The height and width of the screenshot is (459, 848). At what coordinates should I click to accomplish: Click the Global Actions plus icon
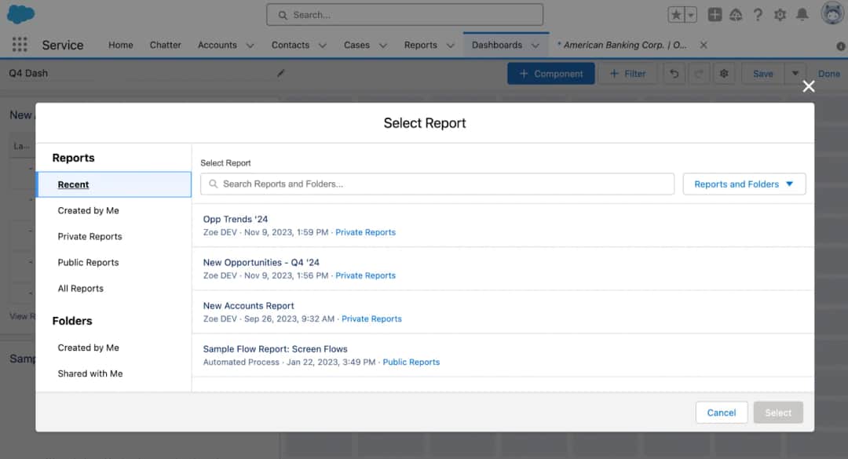point(715,15)
